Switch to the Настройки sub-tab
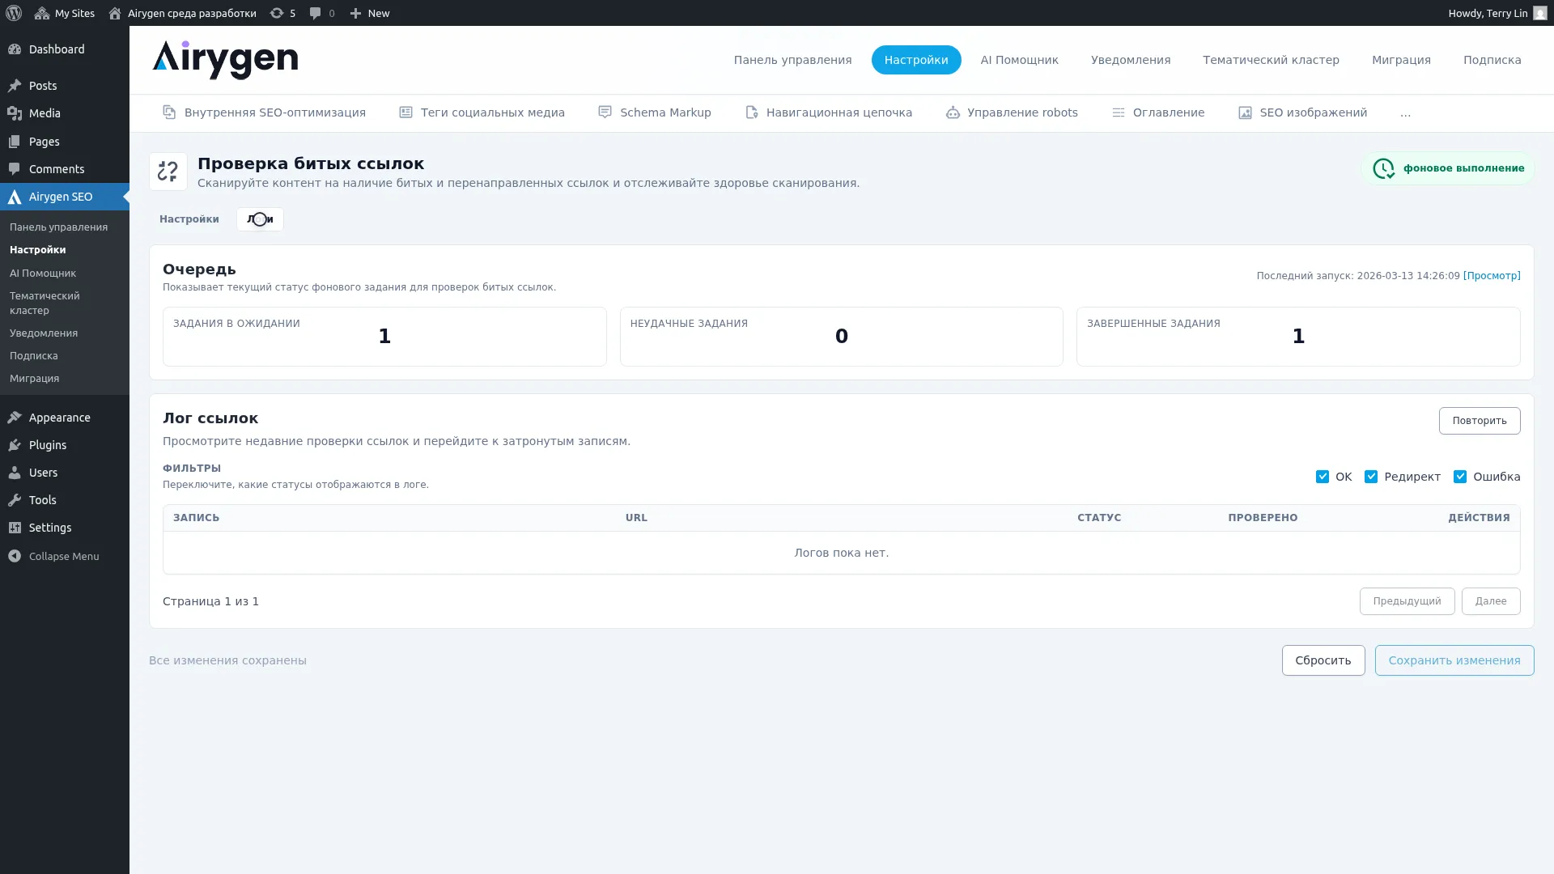Image resolution: width=1554 pixels, height=874 pixels. click(189, 219)
